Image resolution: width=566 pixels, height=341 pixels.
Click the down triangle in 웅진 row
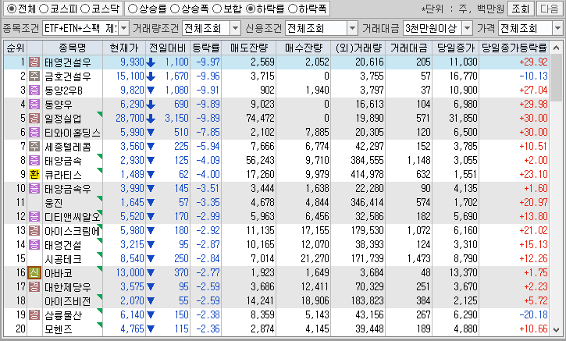pos(151,203)
